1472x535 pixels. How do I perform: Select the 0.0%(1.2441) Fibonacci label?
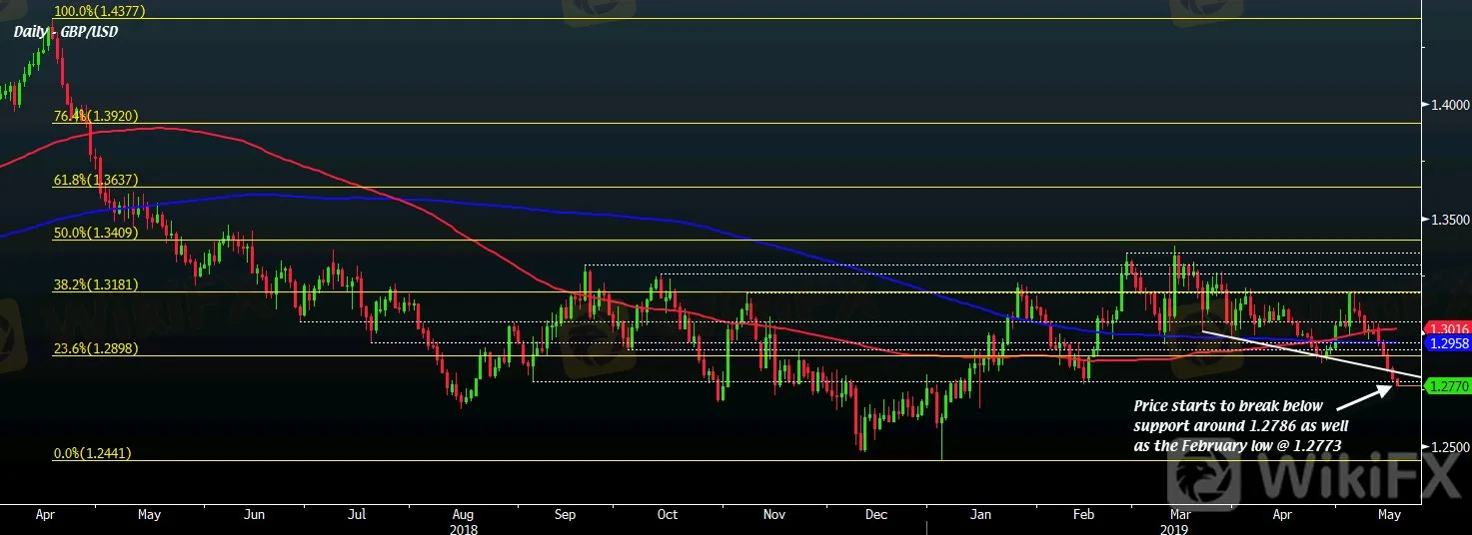tap(93, 453)
